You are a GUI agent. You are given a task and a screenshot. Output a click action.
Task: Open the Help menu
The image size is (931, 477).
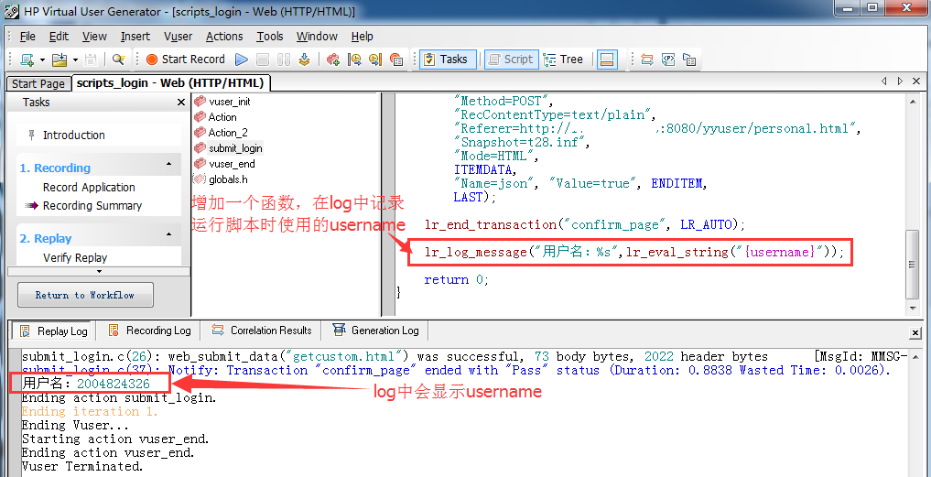click(363, 37)
